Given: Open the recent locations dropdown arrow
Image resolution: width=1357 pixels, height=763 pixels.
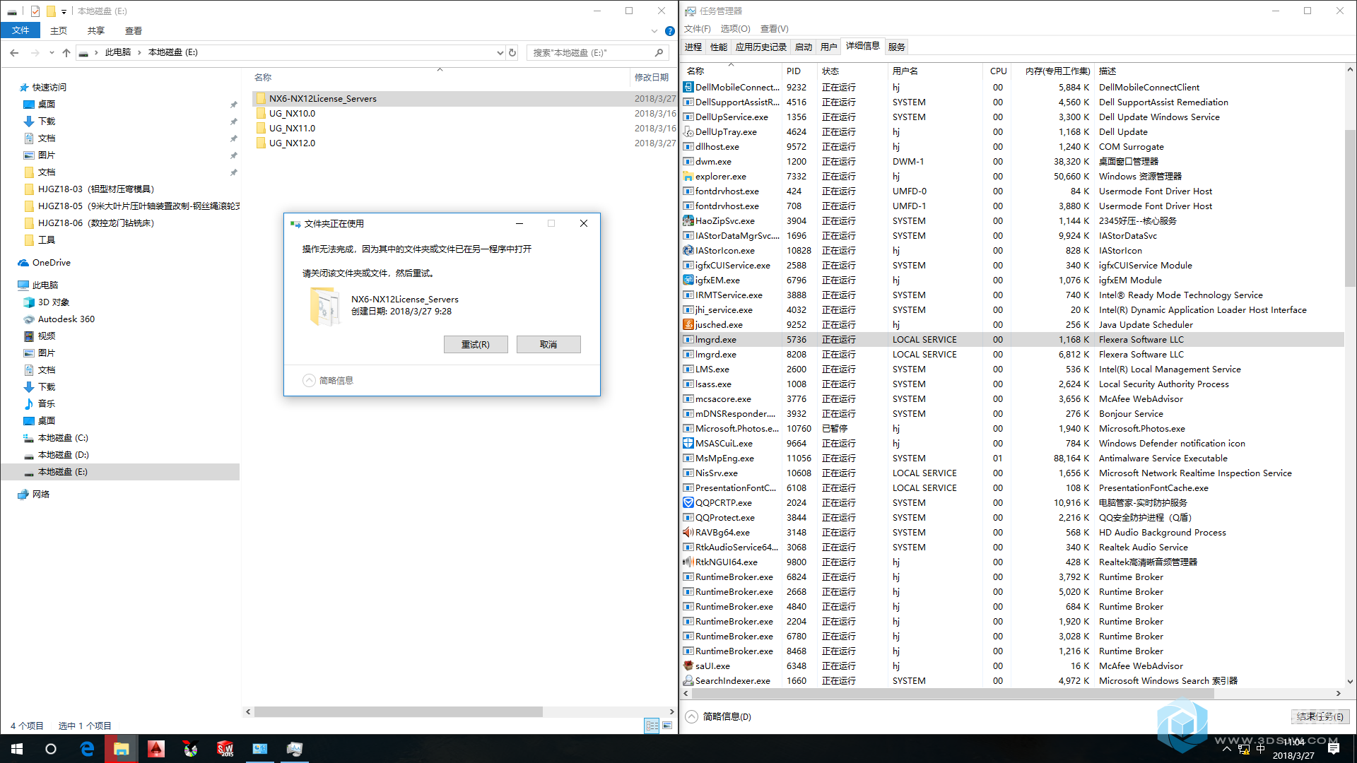Looking at the screenshot, I should tap(52, 52).
